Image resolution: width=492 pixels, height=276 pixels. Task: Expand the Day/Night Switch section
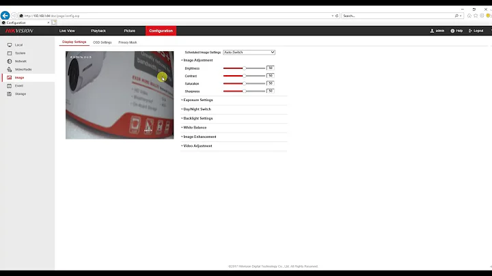tap(196, 109)
